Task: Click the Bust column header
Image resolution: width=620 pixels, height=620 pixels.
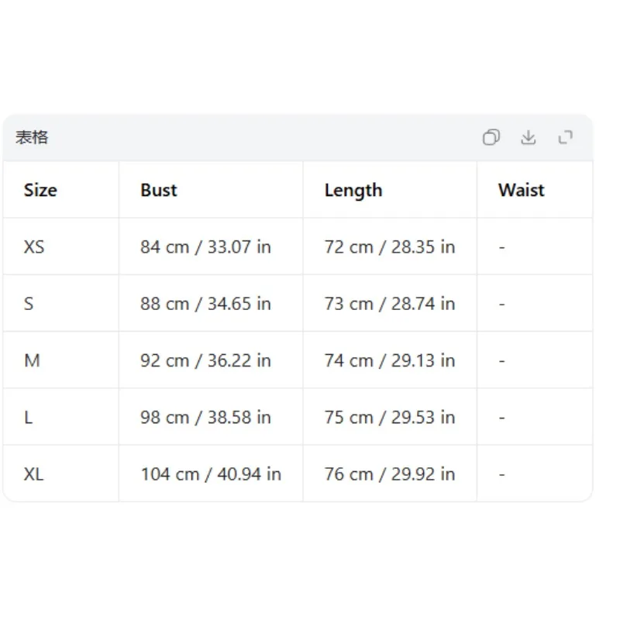Action: (x=159, y=190)
